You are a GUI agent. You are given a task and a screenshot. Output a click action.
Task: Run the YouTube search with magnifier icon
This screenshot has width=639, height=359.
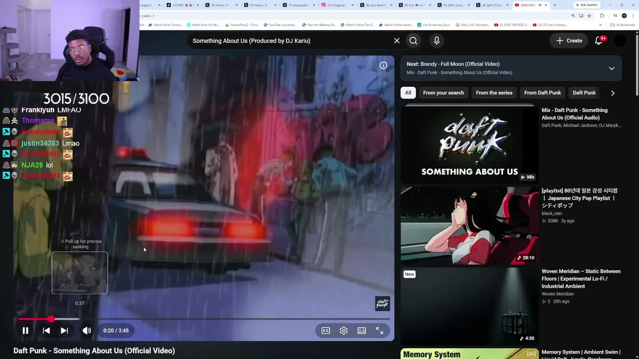tap(413, 41)
